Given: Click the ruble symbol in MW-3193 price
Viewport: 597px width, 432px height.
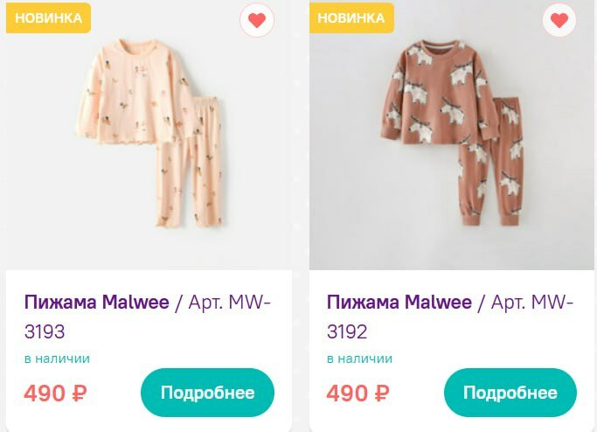Looking at the screenshot, I should pos(79,394).
